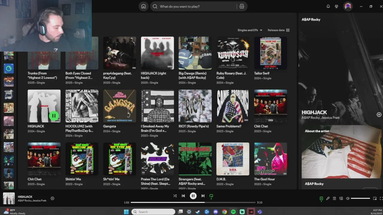This screenshot has height=215, width=383.
Task: Open "Jessica Pratt" in bottom player bar
Action: click(39, 201)
